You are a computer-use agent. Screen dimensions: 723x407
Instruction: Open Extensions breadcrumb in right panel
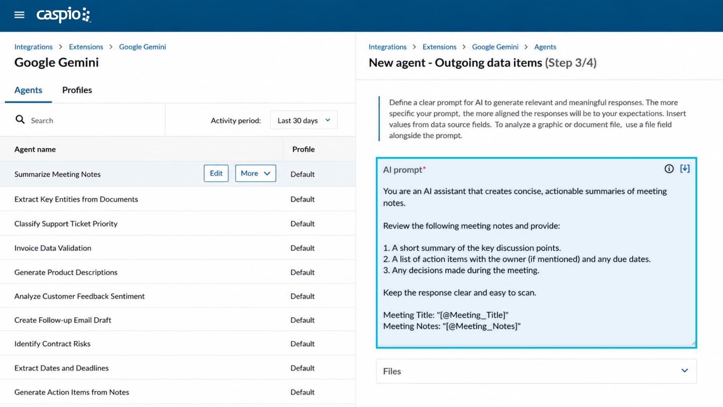point(439,47)
